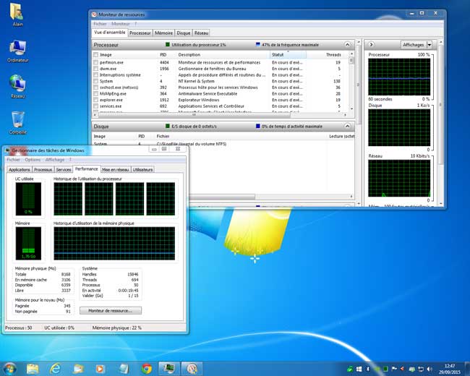Click the vertical scrollbar of the process list
This screenshot has width=470, height=376.
(x=351, y=82)
